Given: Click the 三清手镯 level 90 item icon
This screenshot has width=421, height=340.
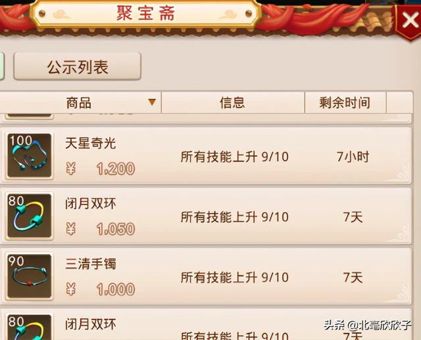Looking at the screenshot, I should (29, 276).
